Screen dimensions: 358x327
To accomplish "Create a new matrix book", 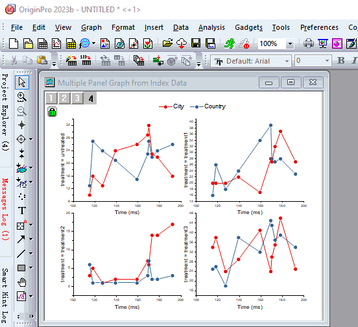I will pos(71,43).
